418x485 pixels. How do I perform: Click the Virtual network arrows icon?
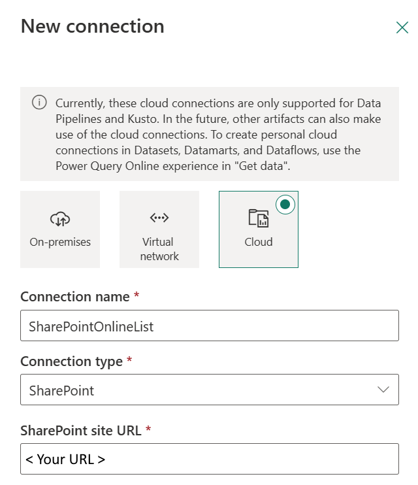(x=159, y=218)
